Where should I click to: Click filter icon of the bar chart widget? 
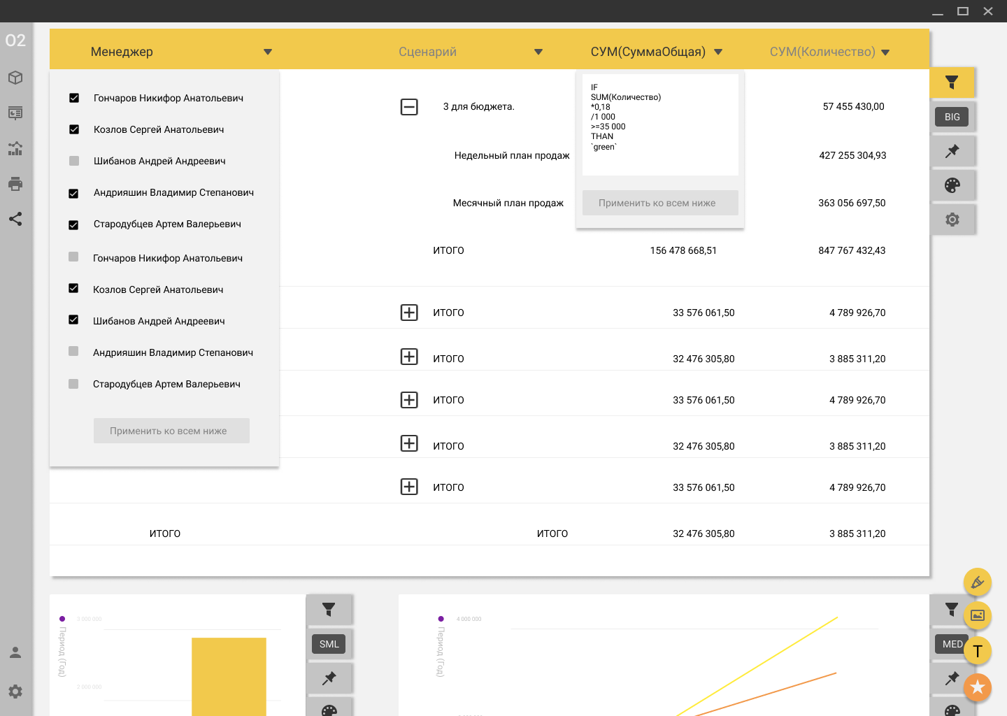tap(329, 609)
